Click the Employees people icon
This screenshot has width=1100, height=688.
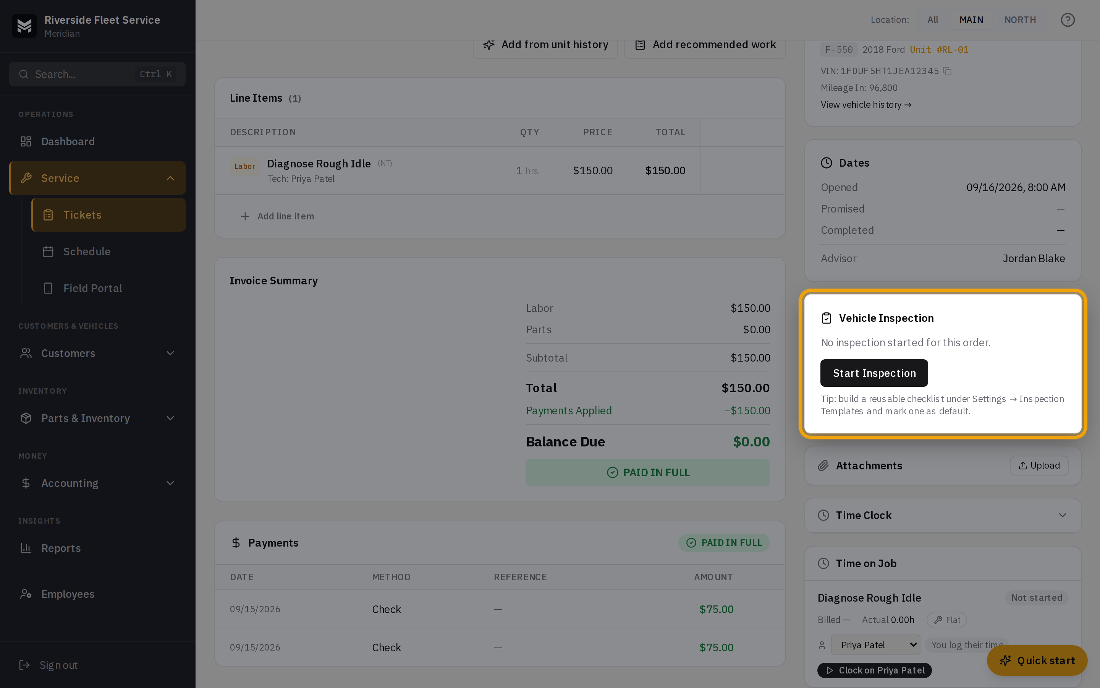(x=26, y=594)
